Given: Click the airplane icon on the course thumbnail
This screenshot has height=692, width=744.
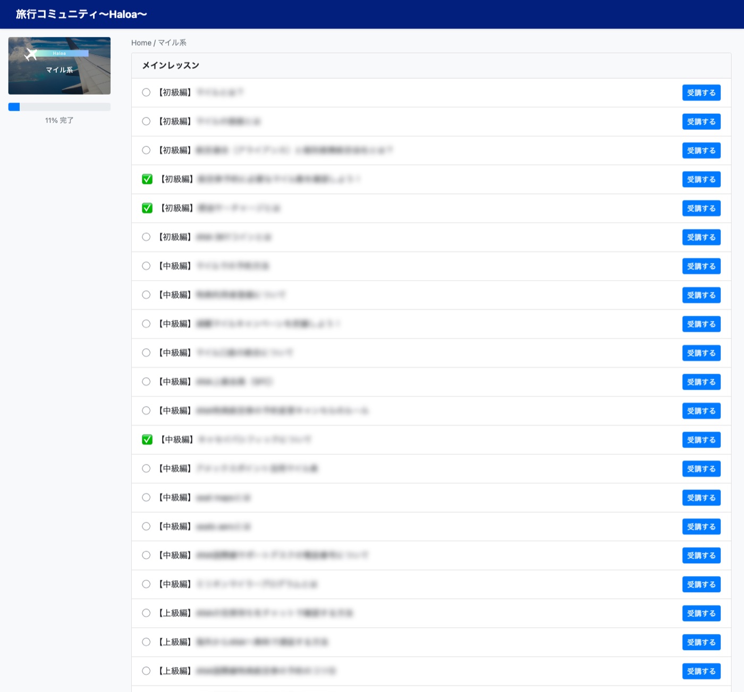Looking at the screenshot, I should (31, 54).
